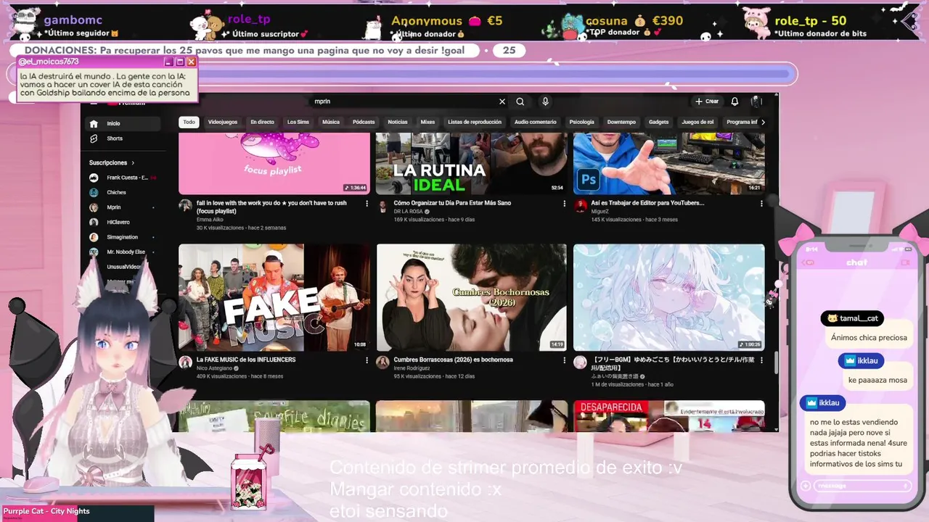Open the Mr. Nobody Else subscription
The image size is (929, 522).
pos(124,252)
